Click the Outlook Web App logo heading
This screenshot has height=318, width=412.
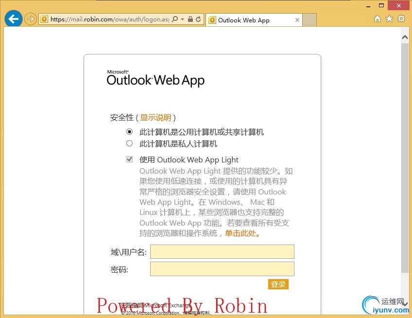[x=155, y=78]
